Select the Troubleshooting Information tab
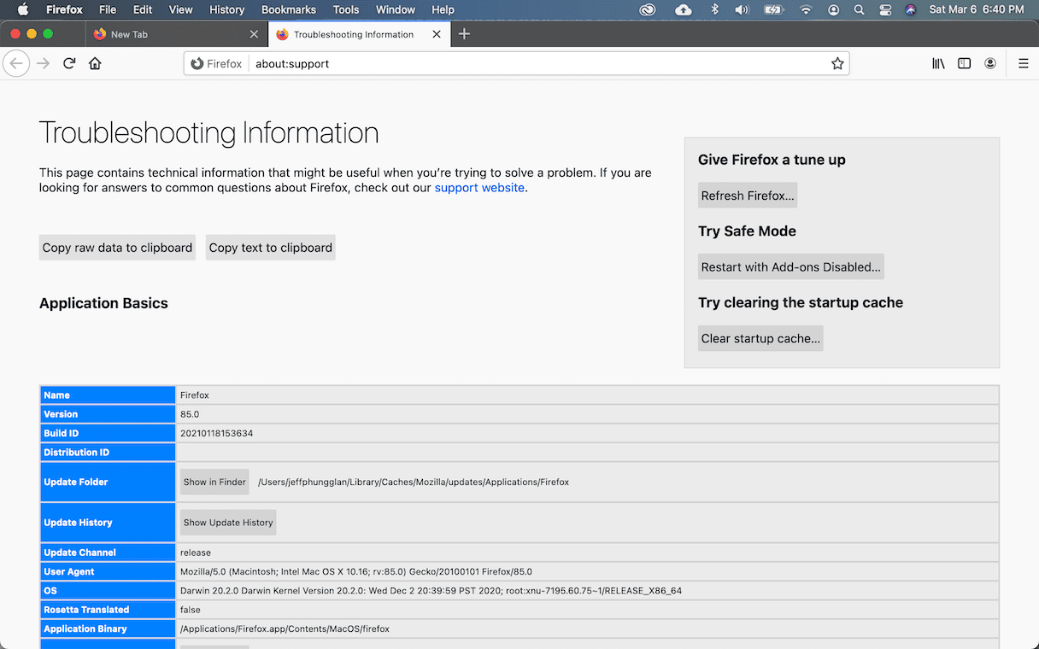1039x649 pixels. (358, 34)
